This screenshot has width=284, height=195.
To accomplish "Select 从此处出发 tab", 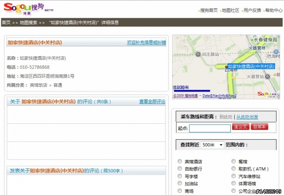I will point(247,117).
